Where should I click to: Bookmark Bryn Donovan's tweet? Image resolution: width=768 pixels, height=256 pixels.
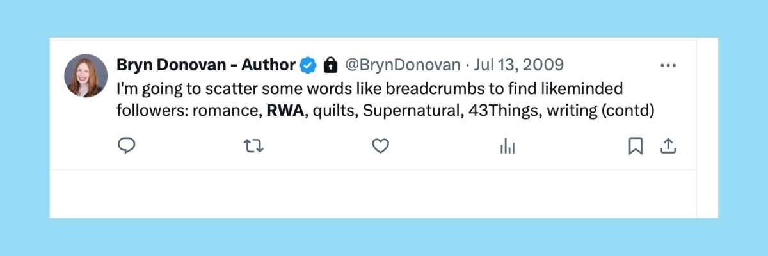pyautogui.click(x=635, y=147)
